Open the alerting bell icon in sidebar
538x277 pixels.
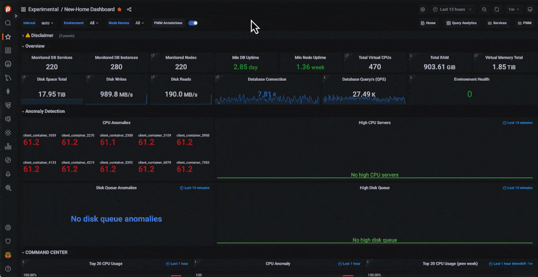click(x=8, y=174)
